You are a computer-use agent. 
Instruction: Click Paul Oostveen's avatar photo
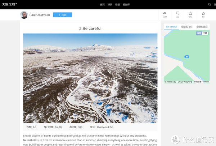pyautogui.click(x=24, y=15)
